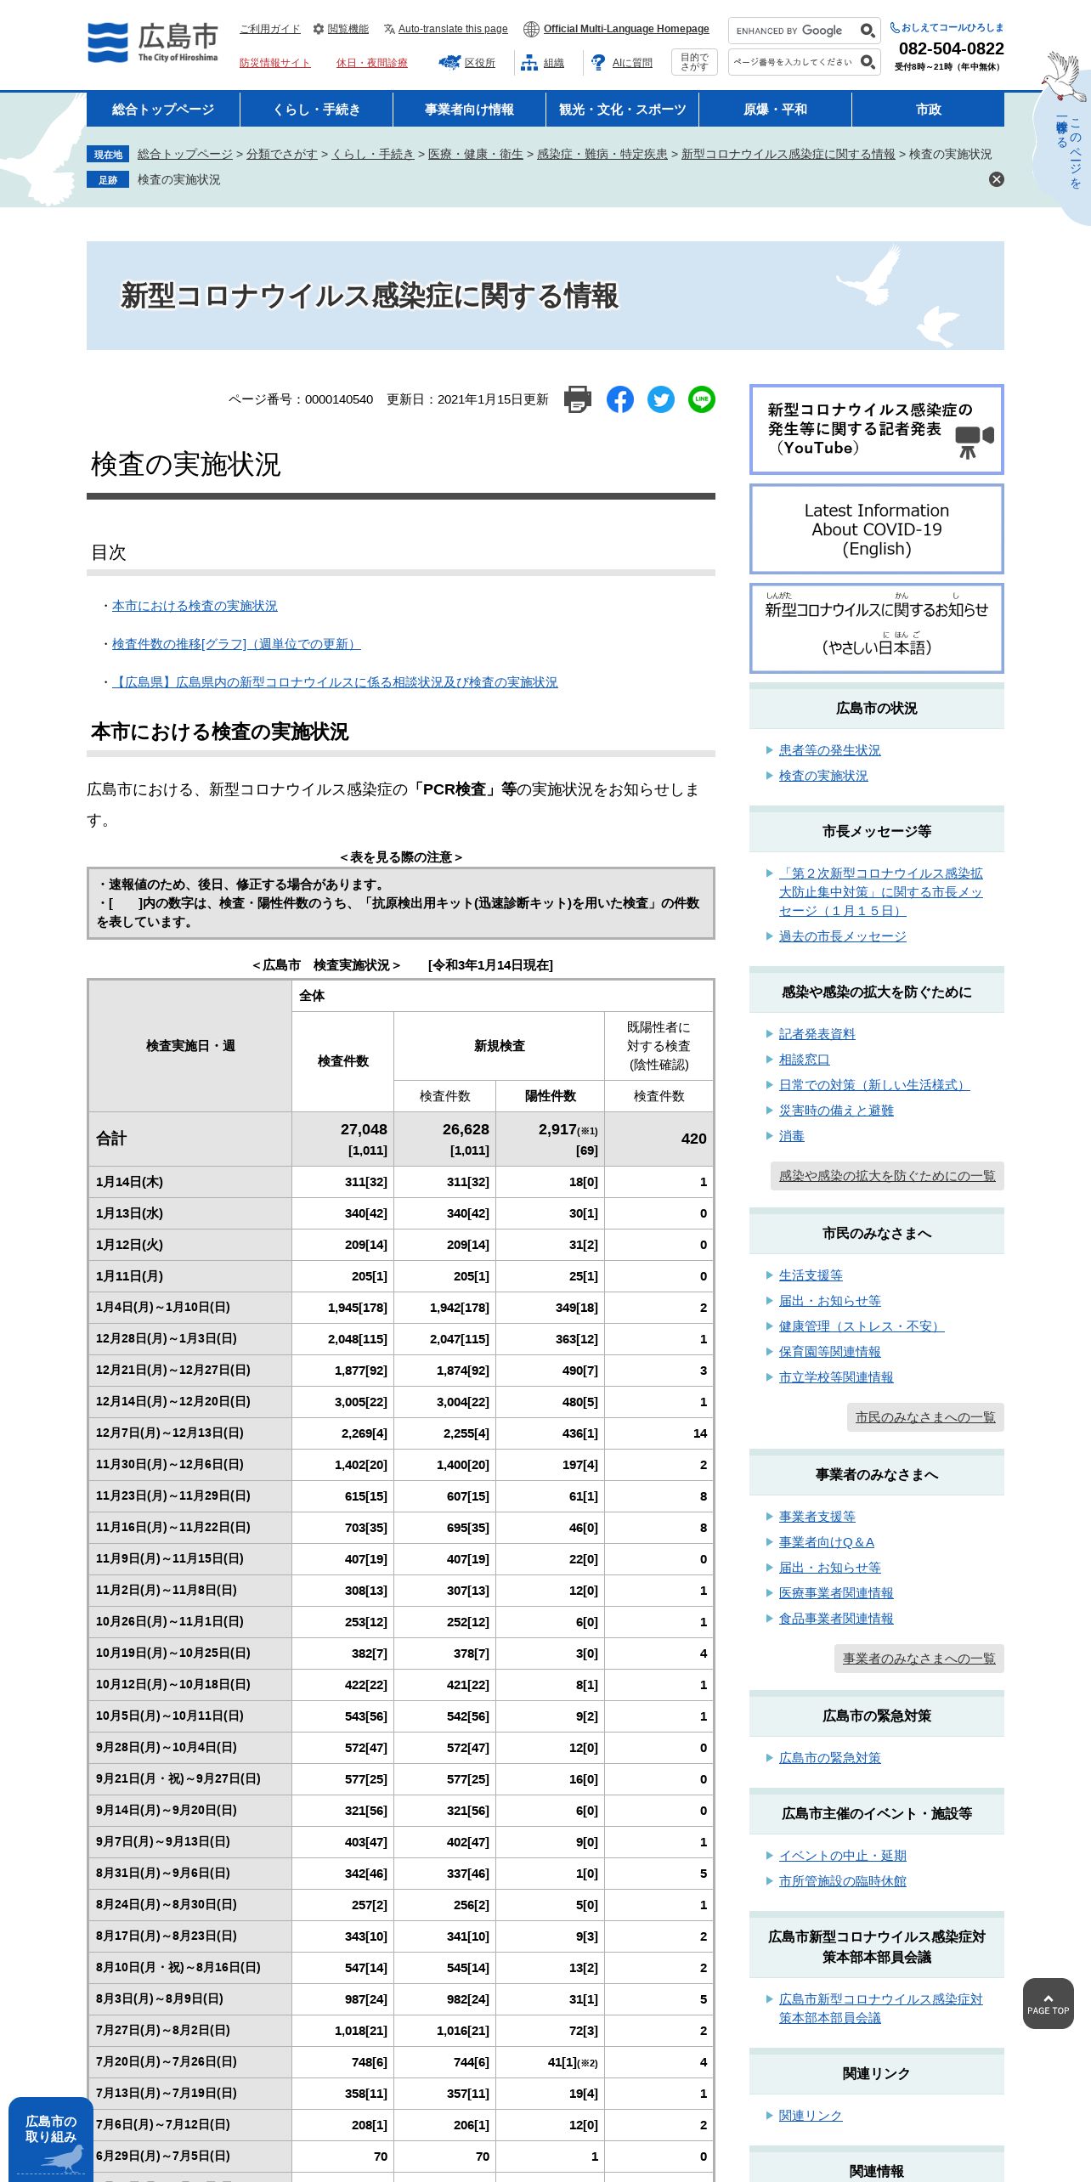Open 広島市の緊急対策 sidebar link
This screenshot has width=1091, height=2182.
coord(830,1758)
